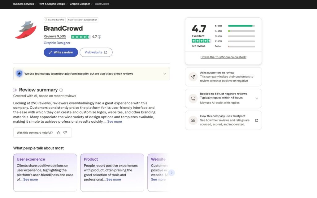The width and height of the screenshot is (317, 198).
Task: Click the 10K reviews text
Action: (198, 46)
